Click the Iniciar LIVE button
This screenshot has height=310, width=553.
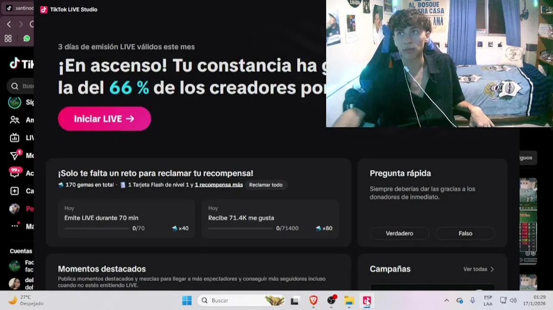[104, 119]
